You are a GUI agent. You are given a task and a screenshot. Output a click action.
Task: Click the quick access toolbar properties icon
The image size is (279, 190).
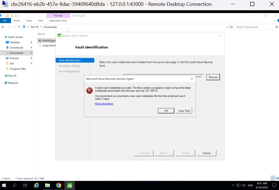click(7, 16)
